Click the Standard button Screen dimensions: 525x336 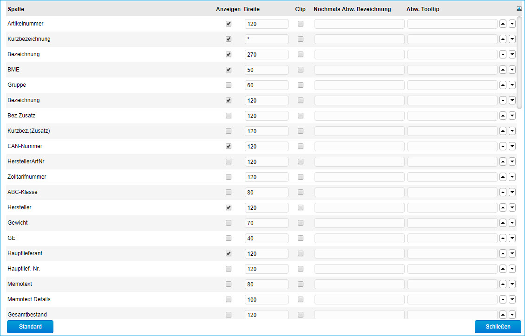[30, 327]
